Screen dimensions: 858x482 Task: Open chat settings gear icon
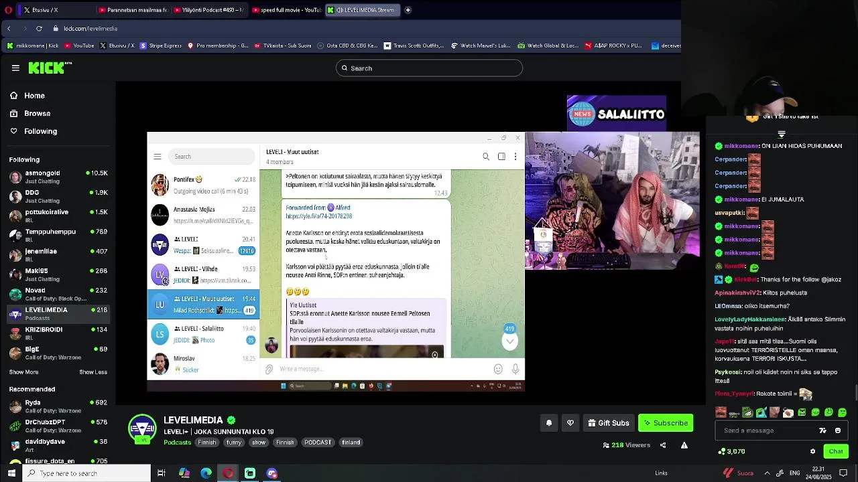812,451
